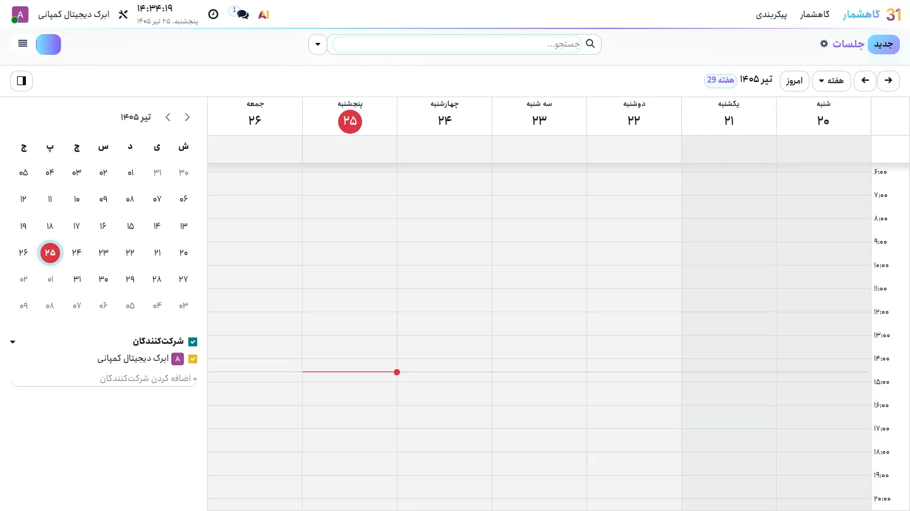Switch to the list view icon
This screenshot has width=910, height=511.
(23, 44)
